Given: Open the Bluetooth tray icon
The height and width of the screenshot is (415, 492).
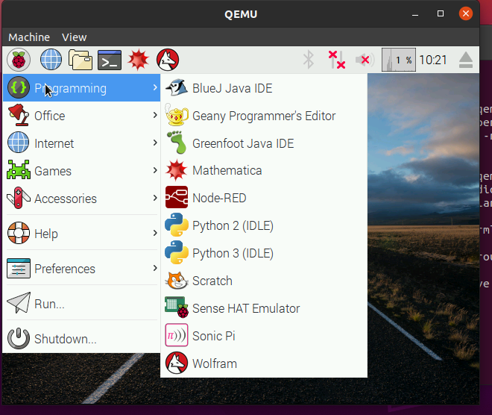Looking at the screenshot, I should click(309, 60).
